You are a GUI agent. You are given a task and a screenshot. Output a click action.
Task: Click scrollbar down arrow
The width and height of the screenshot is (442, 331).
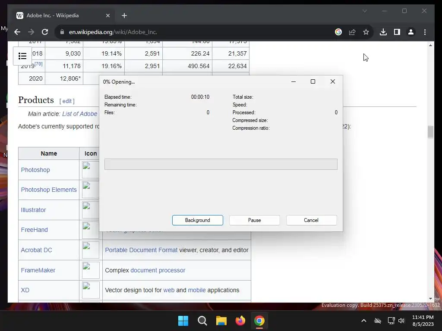tap(430, 299)
